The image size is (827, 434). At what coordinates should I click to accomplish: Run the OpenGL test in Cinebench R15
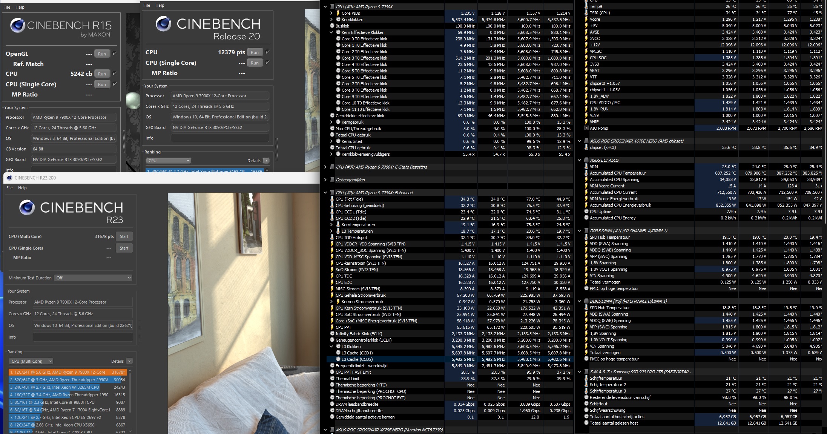(102, 54)
